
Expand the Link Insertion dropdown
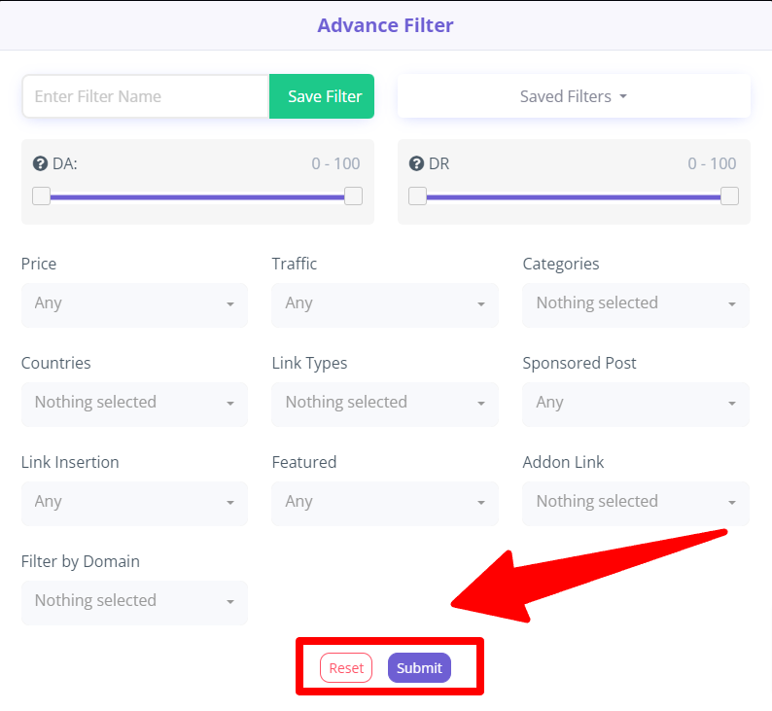(134, 503)
